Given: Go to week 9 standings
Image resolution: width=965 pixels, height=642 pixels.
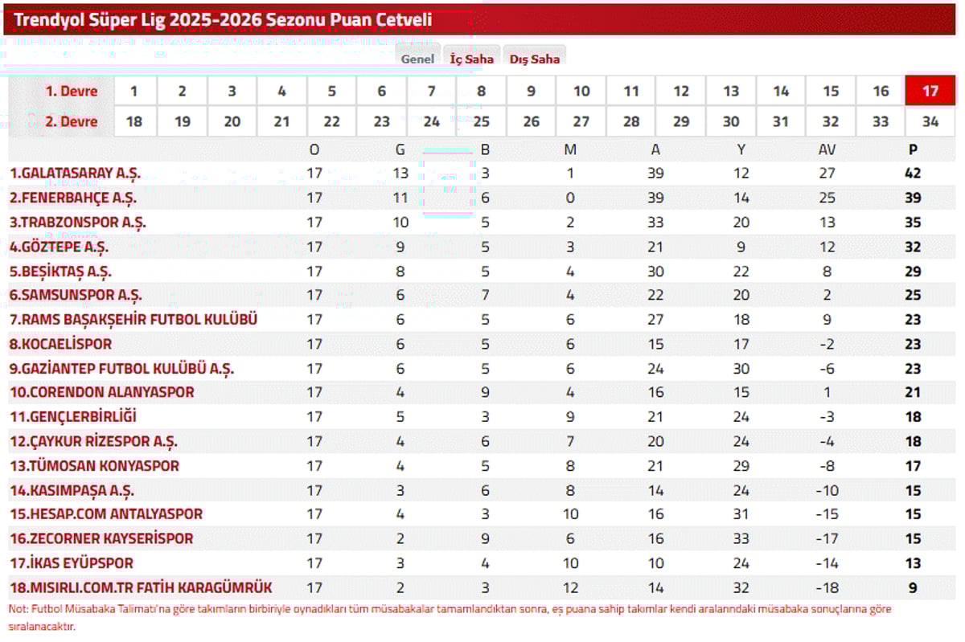Looking at the screenshot, I should [532, 91].
